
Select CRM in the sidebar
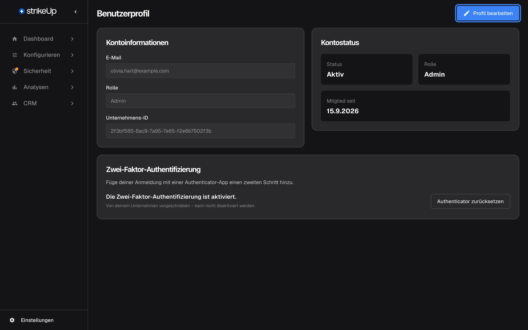pyautogui.click(x=44, y=103)
